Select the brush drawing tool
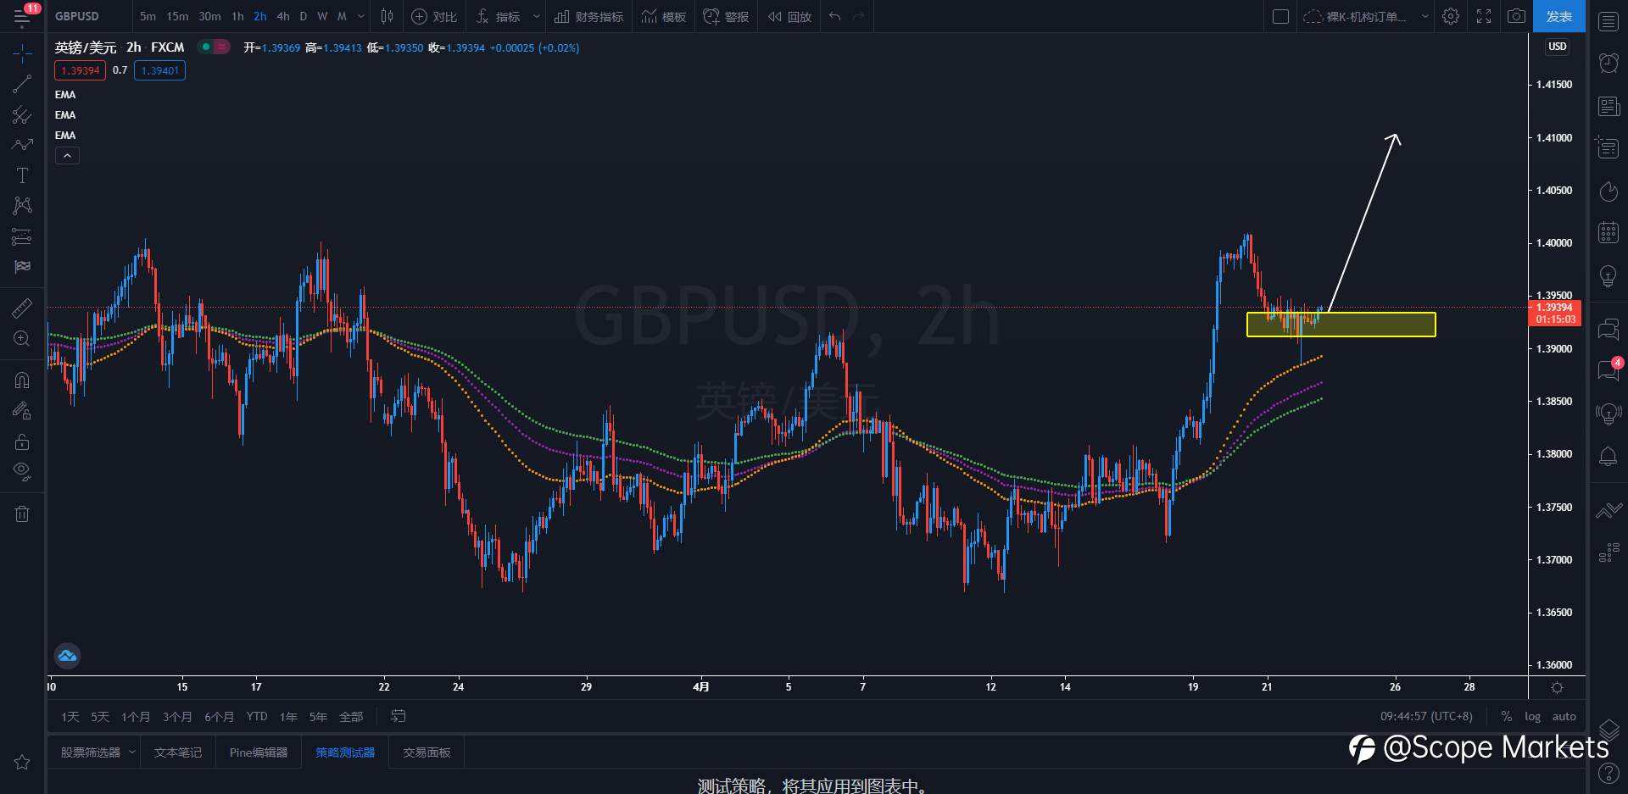 pyautogui.click(x=22, y=145)
